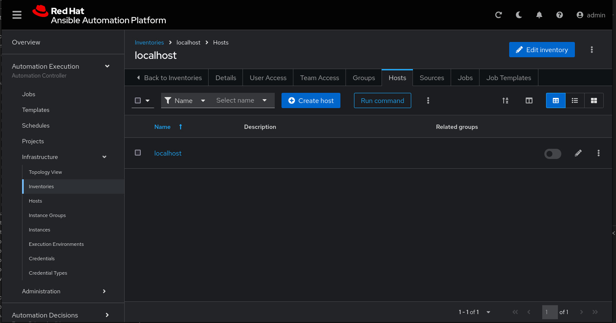
Task: Open the Name filter type dropdown
Action: pyautogui.click(x=185, y=100)
